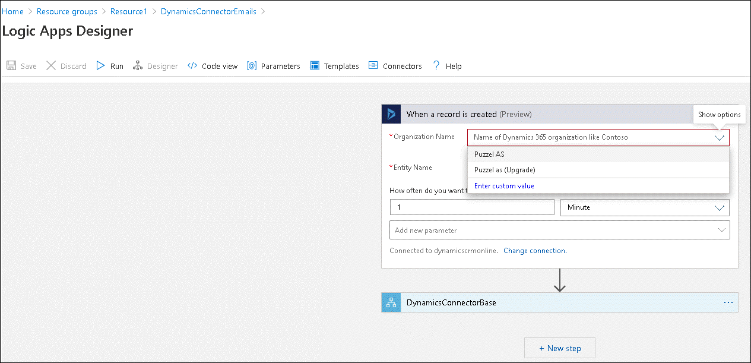751x363 pixels.
Task: Click the Run play icon
Action: [101, 66]
